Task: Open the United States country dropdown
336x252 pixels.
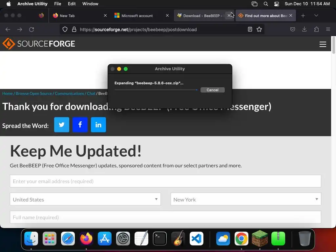Action: click(85, 199)
